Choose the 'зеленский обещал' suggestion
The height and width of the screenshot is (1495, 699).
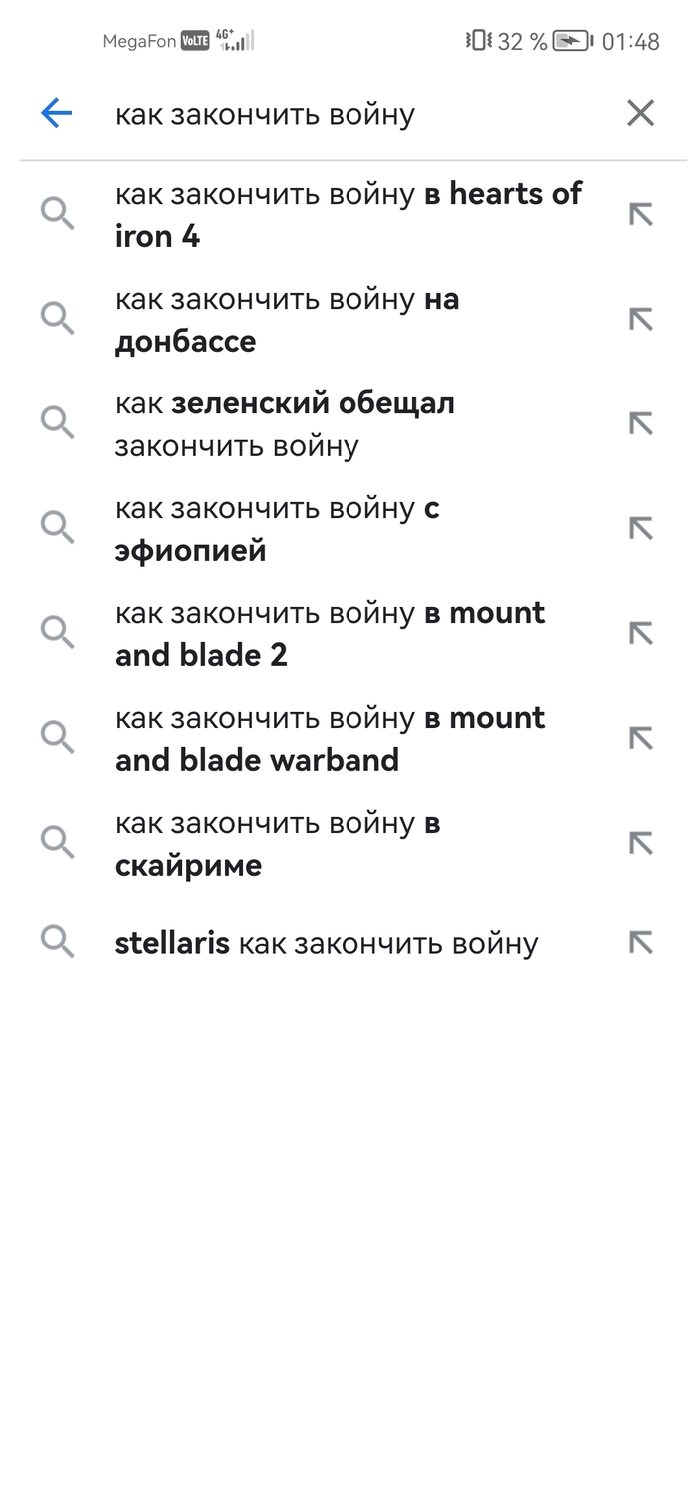(286, 424)
